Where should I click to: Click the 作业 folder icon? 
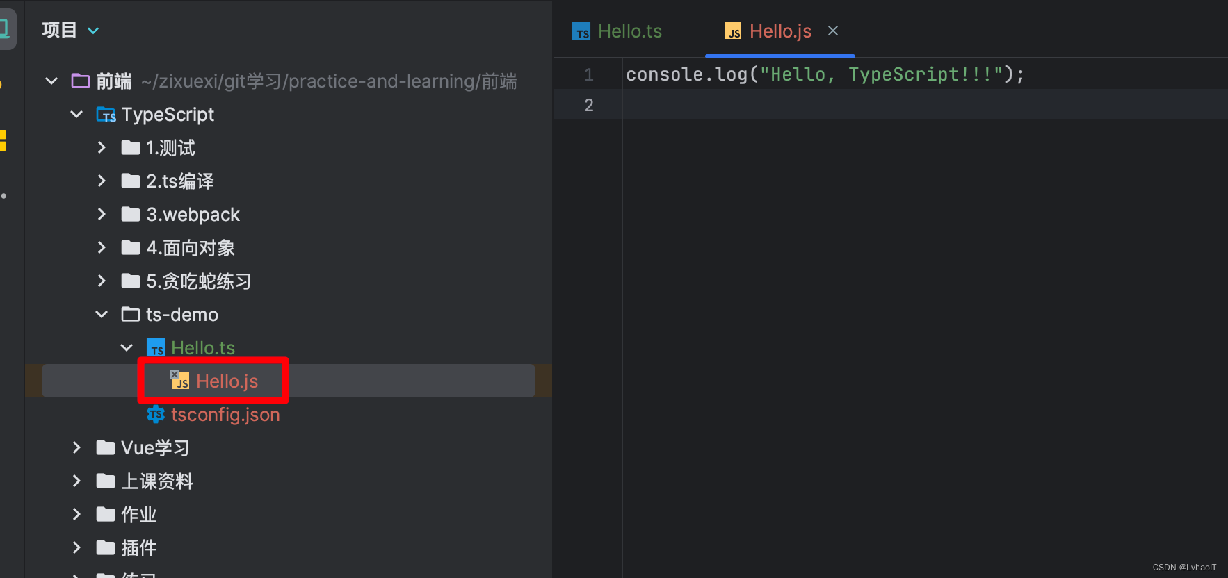click(106, 514)
